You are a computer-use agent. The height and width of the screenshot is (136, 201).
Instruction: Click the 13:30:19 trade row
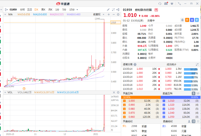tap(141, 89)
